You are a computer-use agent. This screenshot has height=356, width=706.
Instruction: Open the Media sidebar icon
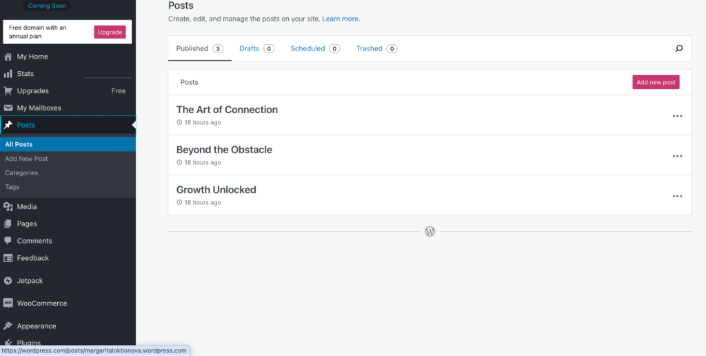tap(8, 207)
